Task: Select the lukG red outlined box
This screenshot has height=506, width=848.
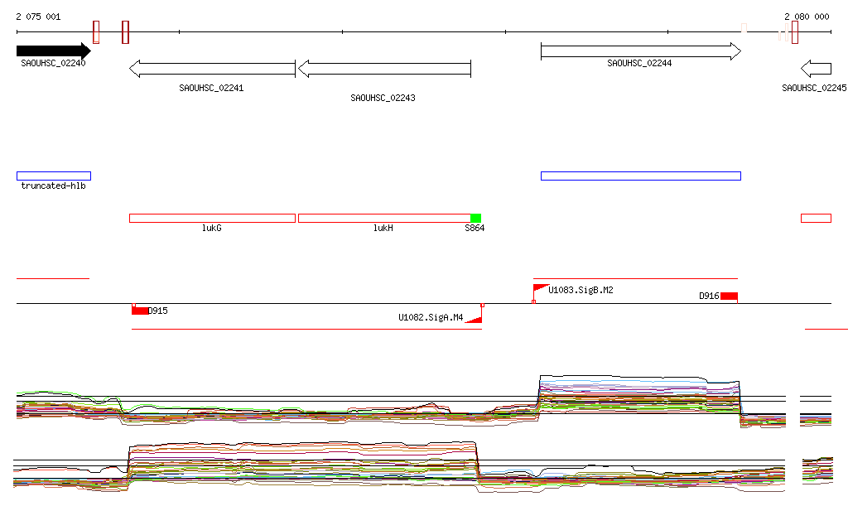Action: pos(212,218)
